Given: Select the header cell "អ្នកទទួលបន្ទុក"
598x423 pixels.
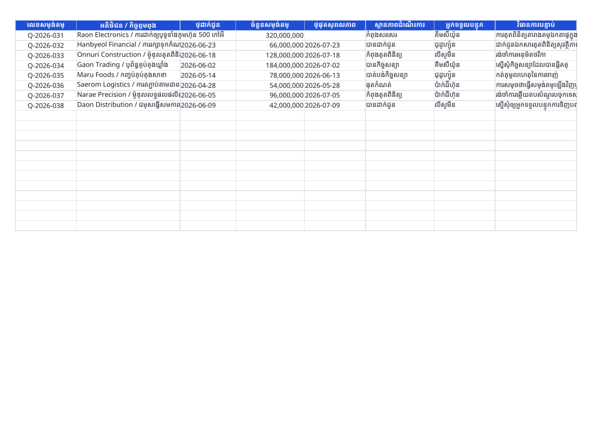Looking at the screenshot, I should pos(464,25).
